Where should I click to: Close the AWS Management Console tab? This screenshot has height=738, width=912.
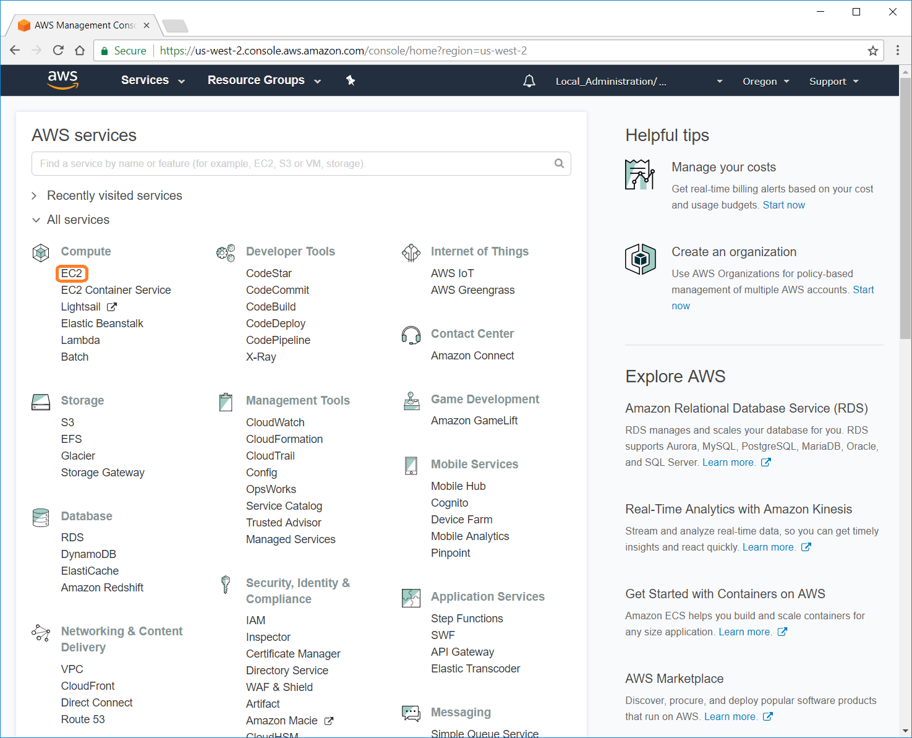pos(147,25)
